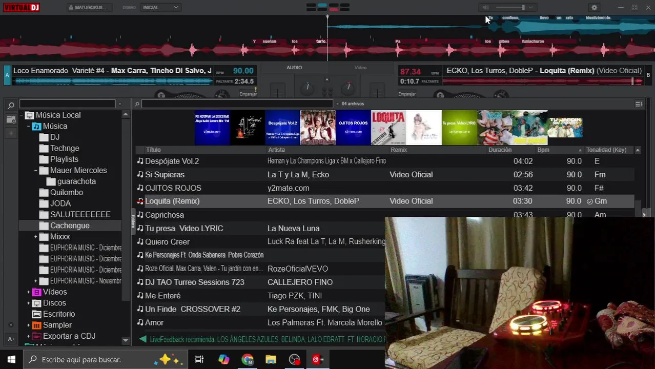Click the file browser search magnifier
Viewport: 655px width, 369px height.
(x=137, y=104)
